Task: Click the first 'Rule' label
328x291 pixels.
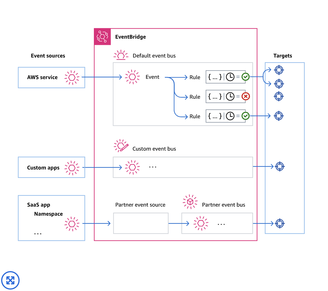Action: [195, 77]
